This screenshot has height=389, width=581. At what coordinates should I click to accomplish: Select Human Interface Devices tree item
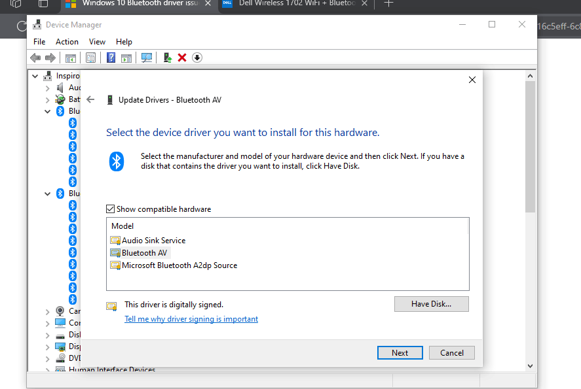coord(112,369)
